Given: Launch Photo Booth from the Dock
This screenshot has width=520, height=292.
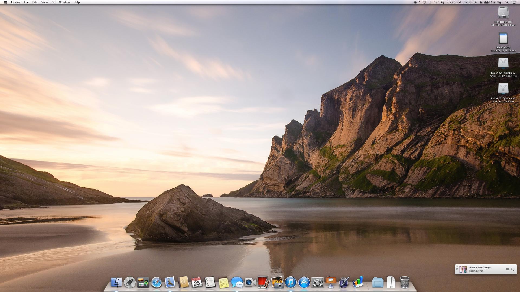Looking at the screenshot, I should [x=264, y=283].
